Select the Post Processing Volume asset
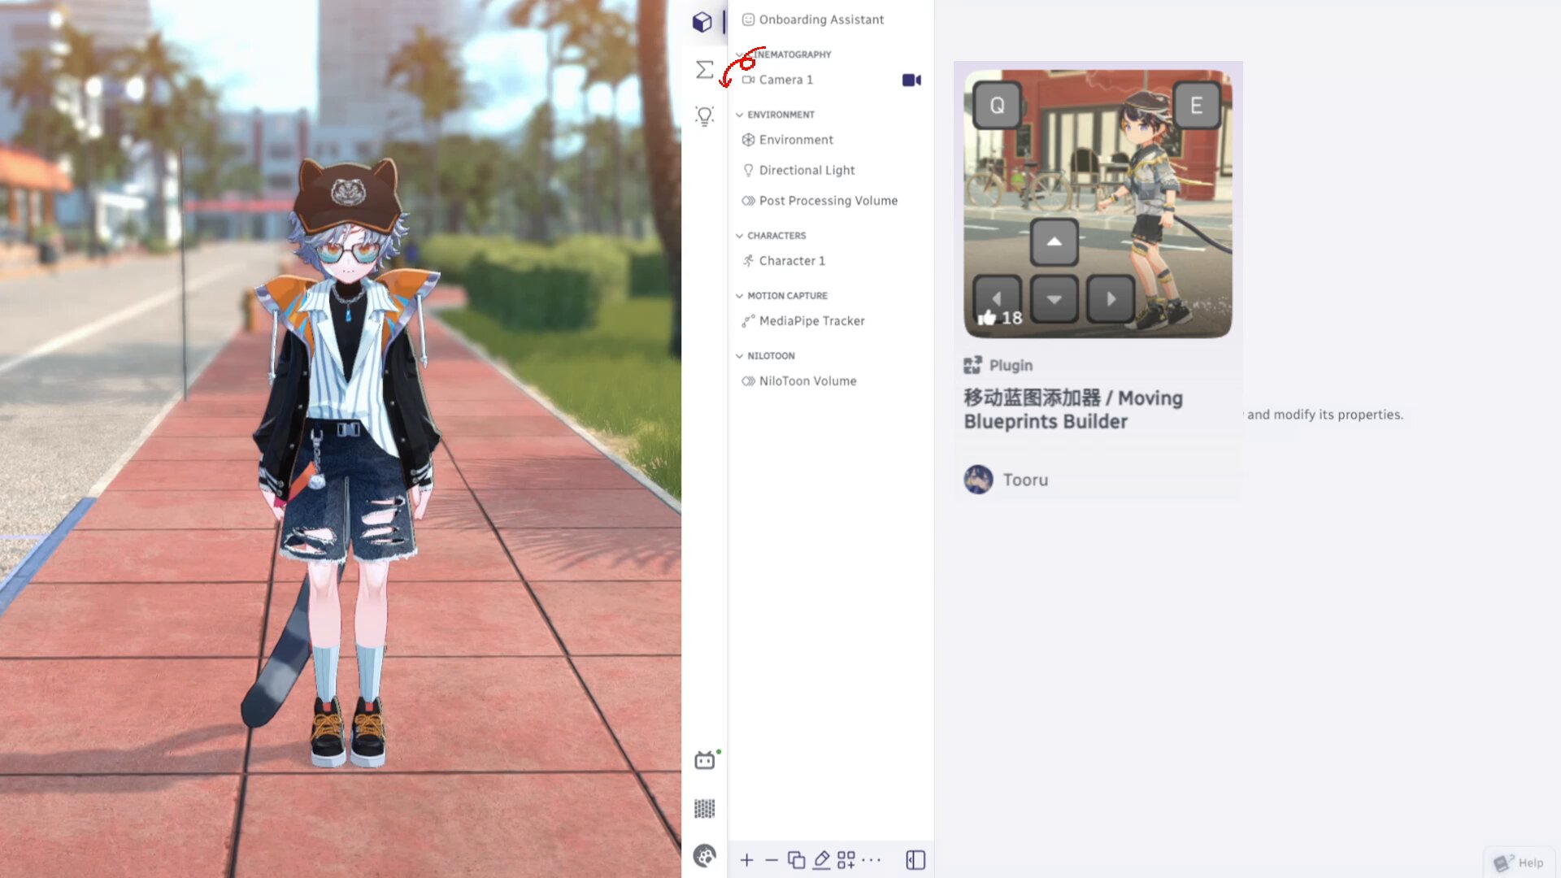The image size is (1561, 878). tap(831, 201)
